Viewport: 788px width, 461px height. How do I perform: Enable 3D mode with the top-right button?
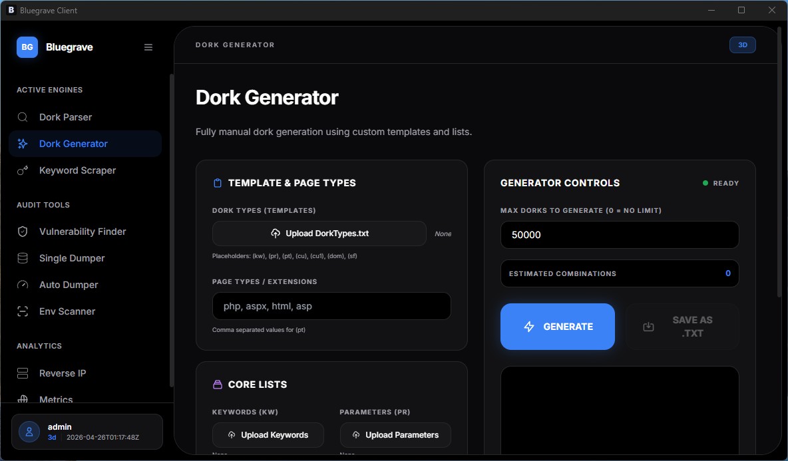click(x=742, y=45)
